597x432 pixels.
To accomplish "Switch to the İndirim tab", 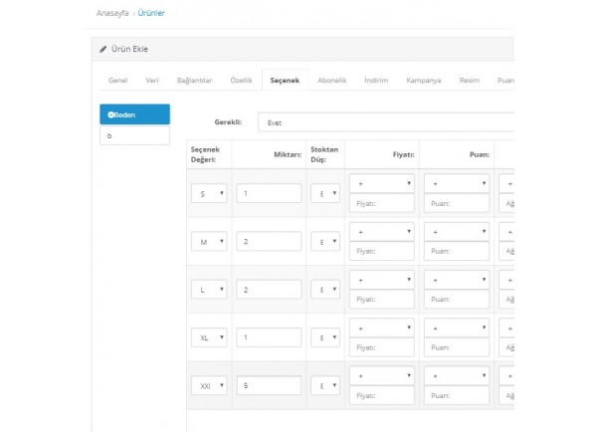I will pyautogui.click(x=376, y=81).
